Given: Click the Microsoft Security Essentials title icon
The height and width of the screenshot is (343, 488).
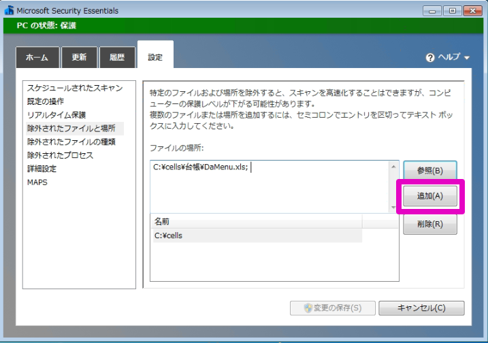Looking at the screenshot, I should coord(9,10).
